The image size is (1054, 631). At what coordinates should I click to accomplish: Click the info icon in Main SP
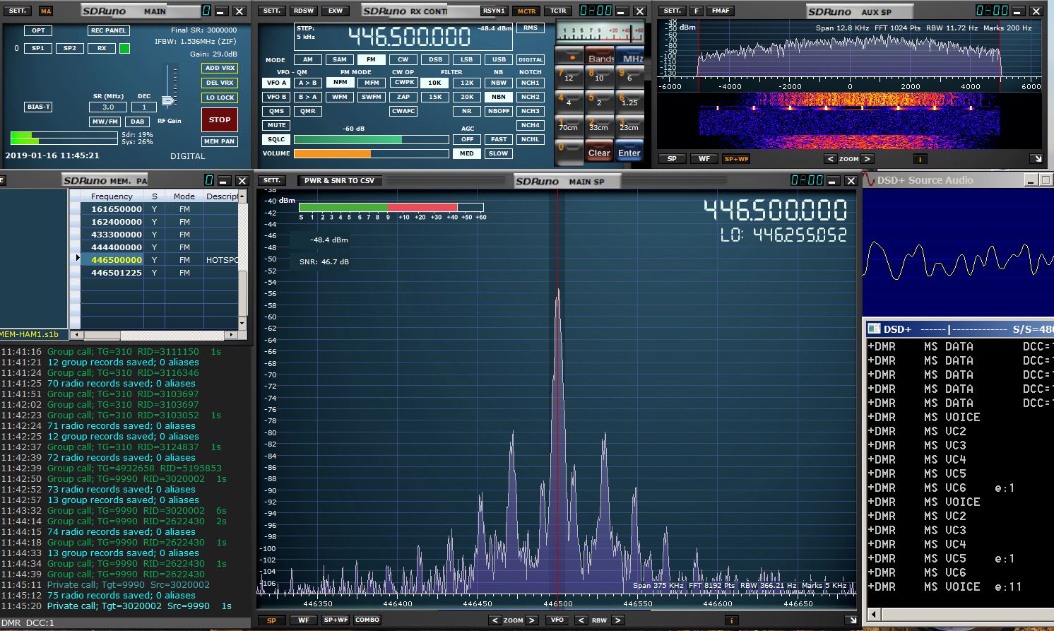coord(731,620)
